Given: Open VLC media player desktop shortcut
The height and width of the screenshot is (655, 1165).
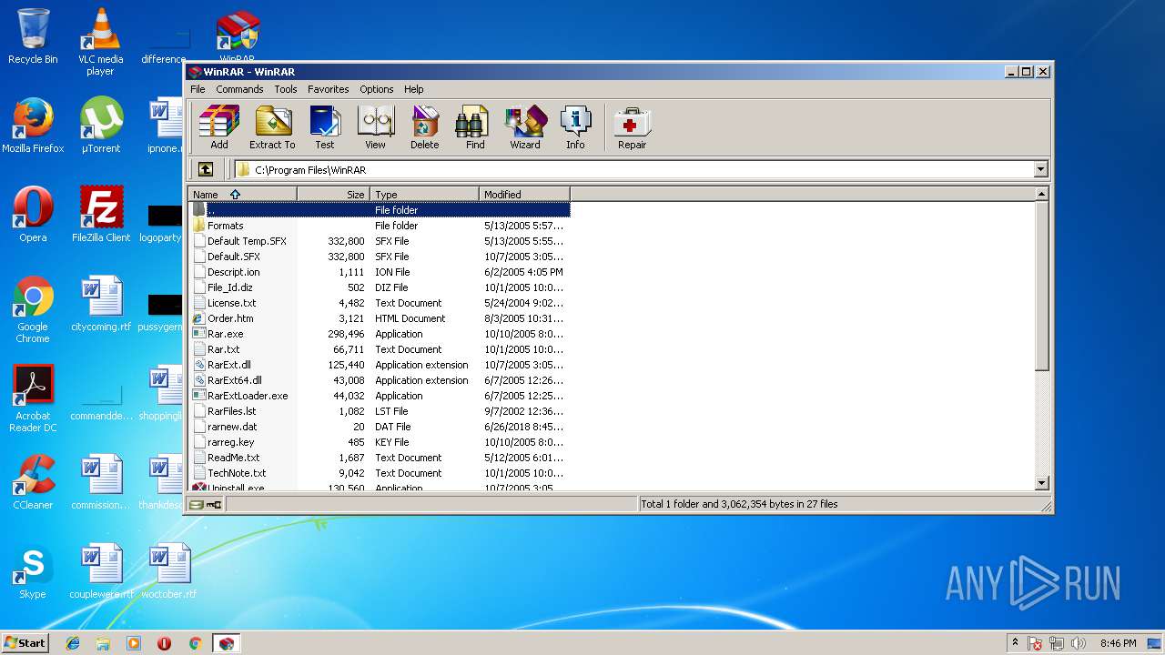Looking at the screenshot, I should coord(100,42).
